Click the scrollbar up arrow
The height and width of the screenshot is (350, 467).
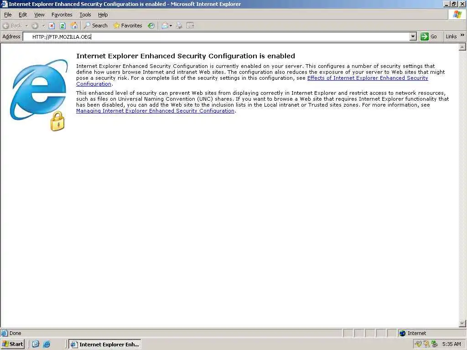pos(462,47)
